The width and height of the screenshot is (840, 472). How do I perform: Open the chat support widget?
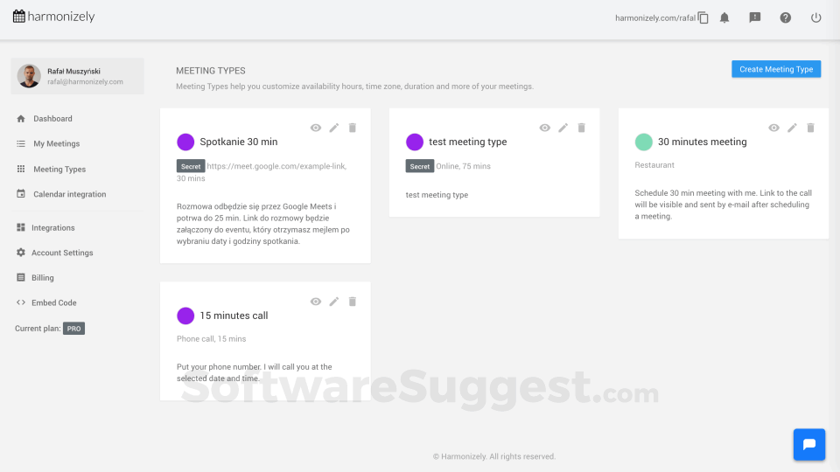(809, 444)
